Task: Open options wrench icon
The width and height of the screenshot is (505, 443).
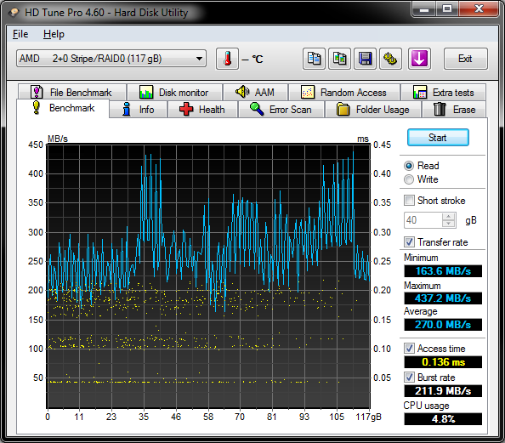Action: coord(390,59)
